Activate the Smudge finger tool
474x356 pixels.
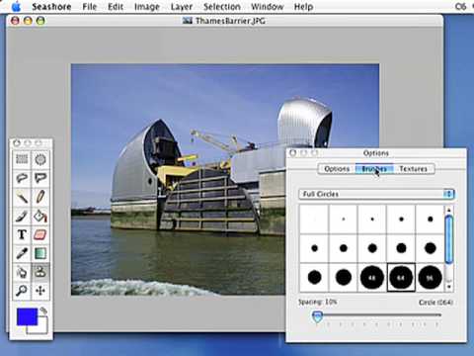(x=22, y=272)
